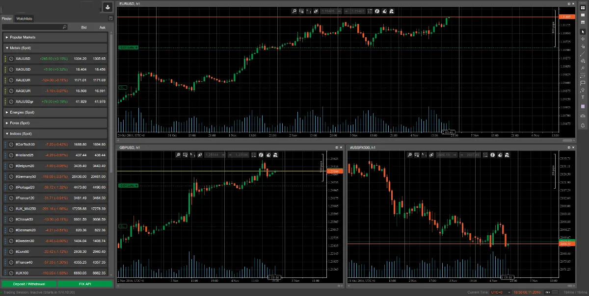Collapse the Metals (Spot) group
Screen dimensions: 589x296
pos(55,48)
